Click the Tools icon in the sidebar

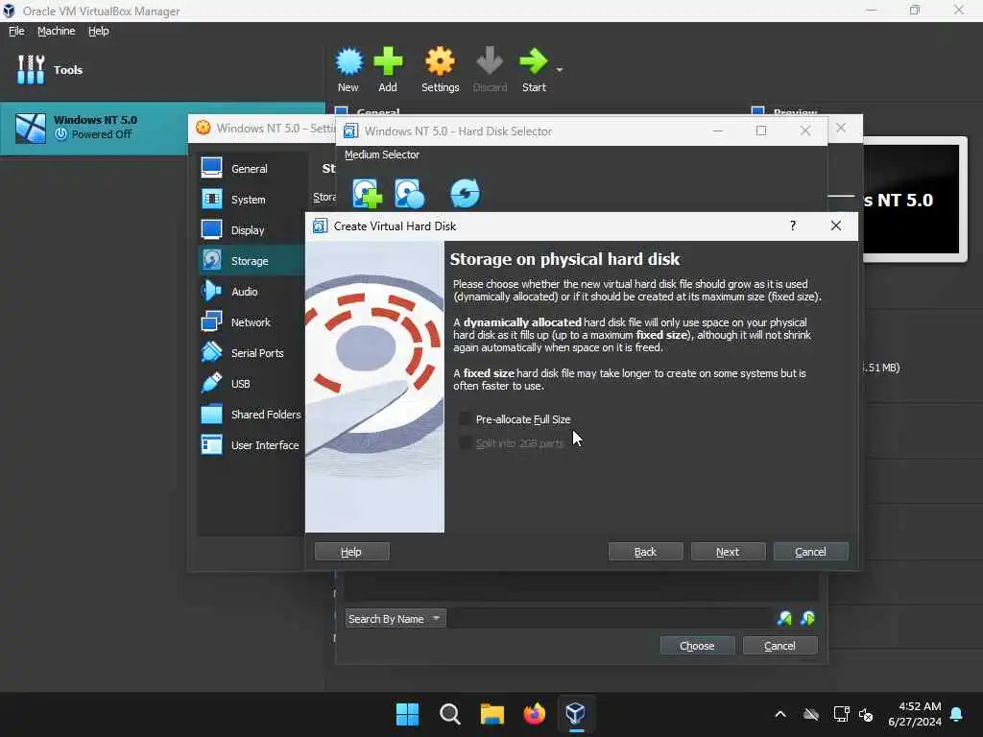[x=31, y=69]
